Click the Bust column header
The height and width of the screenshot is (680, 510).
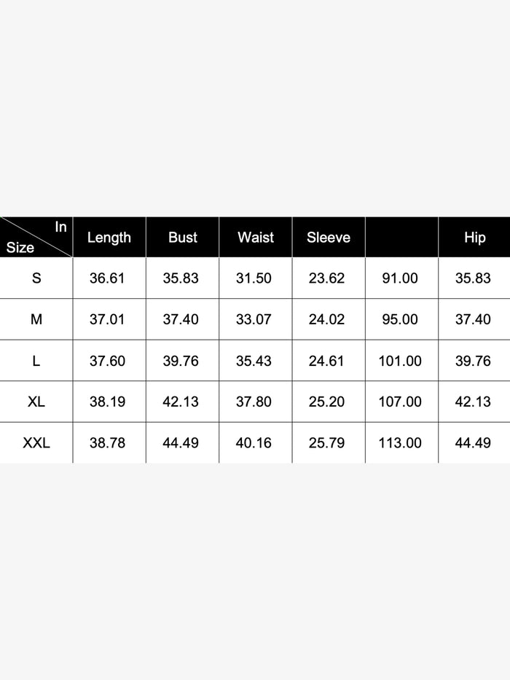click(x=182, y=238)
